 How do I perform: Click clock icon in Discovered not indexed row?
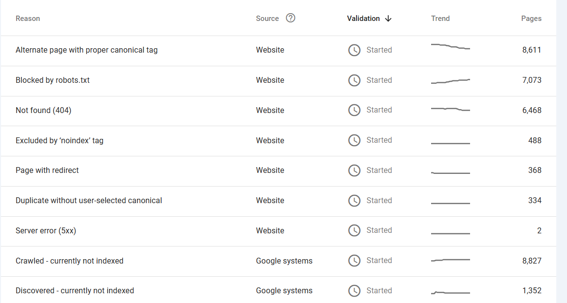coord(354,290)
